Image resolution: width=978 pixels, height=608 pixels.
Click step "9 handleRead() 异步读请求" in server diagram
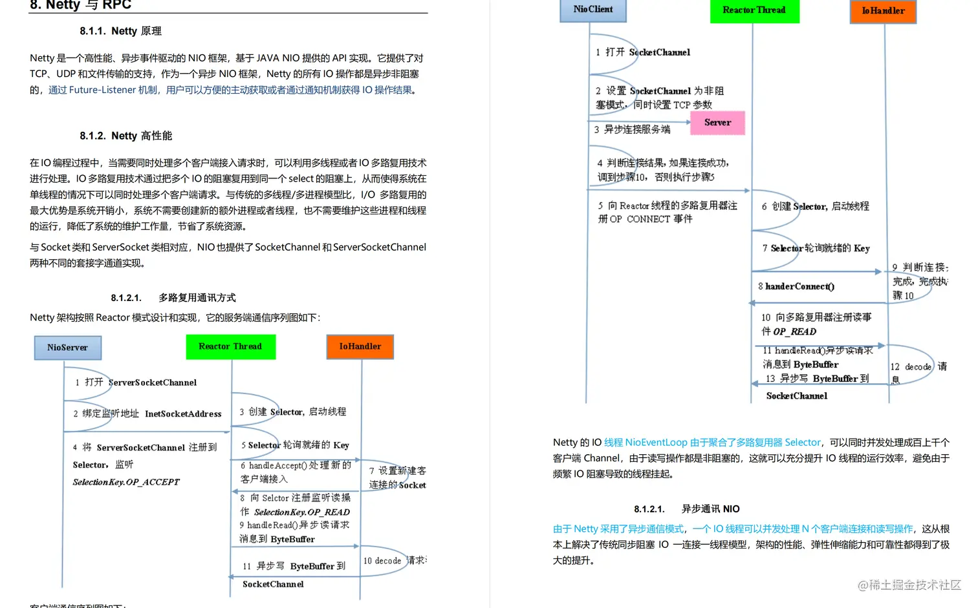(294, 525)
